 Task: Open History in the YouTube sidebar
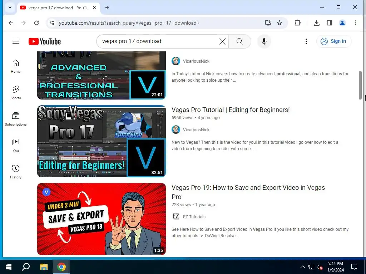point(16,172)
